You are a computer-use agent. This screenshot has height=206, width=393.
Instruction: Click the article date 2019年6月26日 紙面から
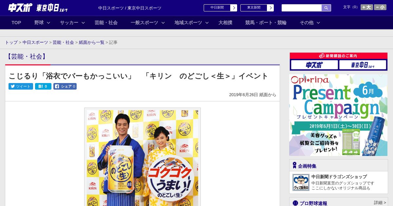(x=253, y=95)
